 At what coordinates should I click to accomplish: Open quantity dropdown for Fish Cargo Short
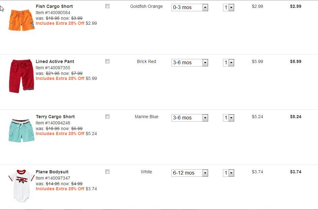click(229, 8)
